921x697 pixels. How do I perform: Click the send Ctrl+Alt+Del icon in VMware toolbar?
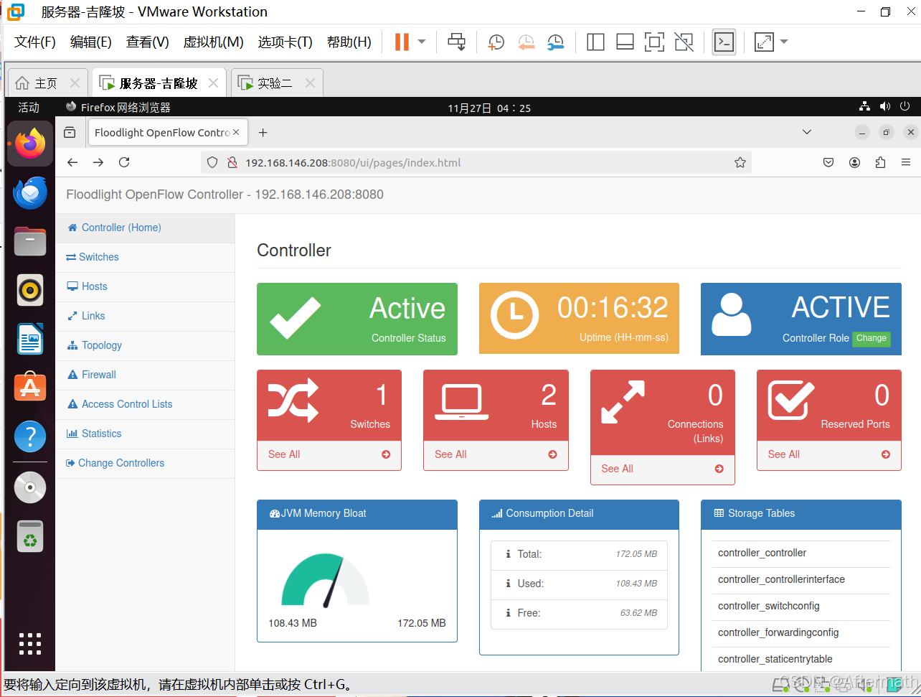456,42
